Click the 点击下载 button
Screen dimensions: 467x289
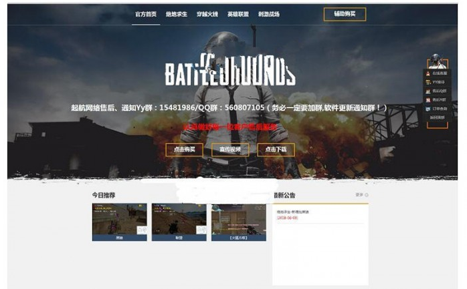point(276,150)
